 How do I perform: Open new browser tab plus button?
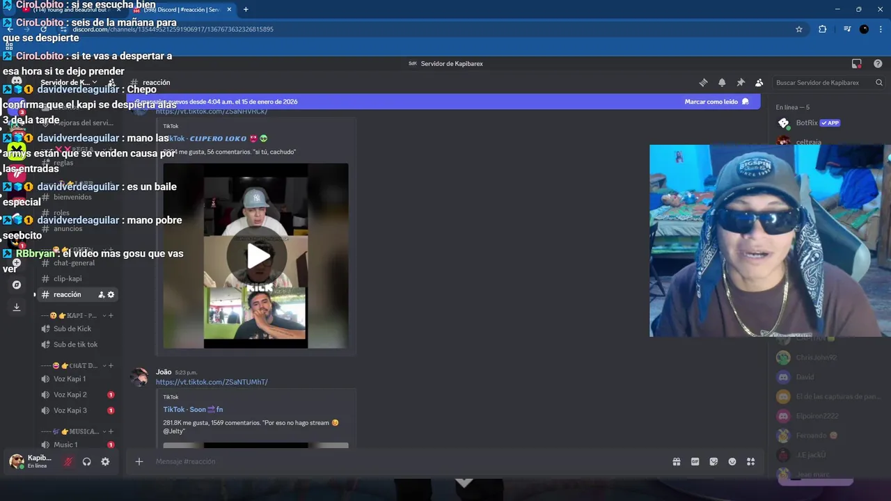[x=246, y=9]
